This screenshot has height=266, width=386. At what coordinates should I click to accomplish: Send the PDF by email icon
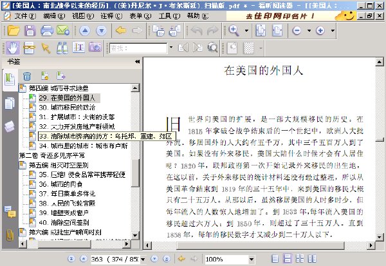click(x=63, y=30)
